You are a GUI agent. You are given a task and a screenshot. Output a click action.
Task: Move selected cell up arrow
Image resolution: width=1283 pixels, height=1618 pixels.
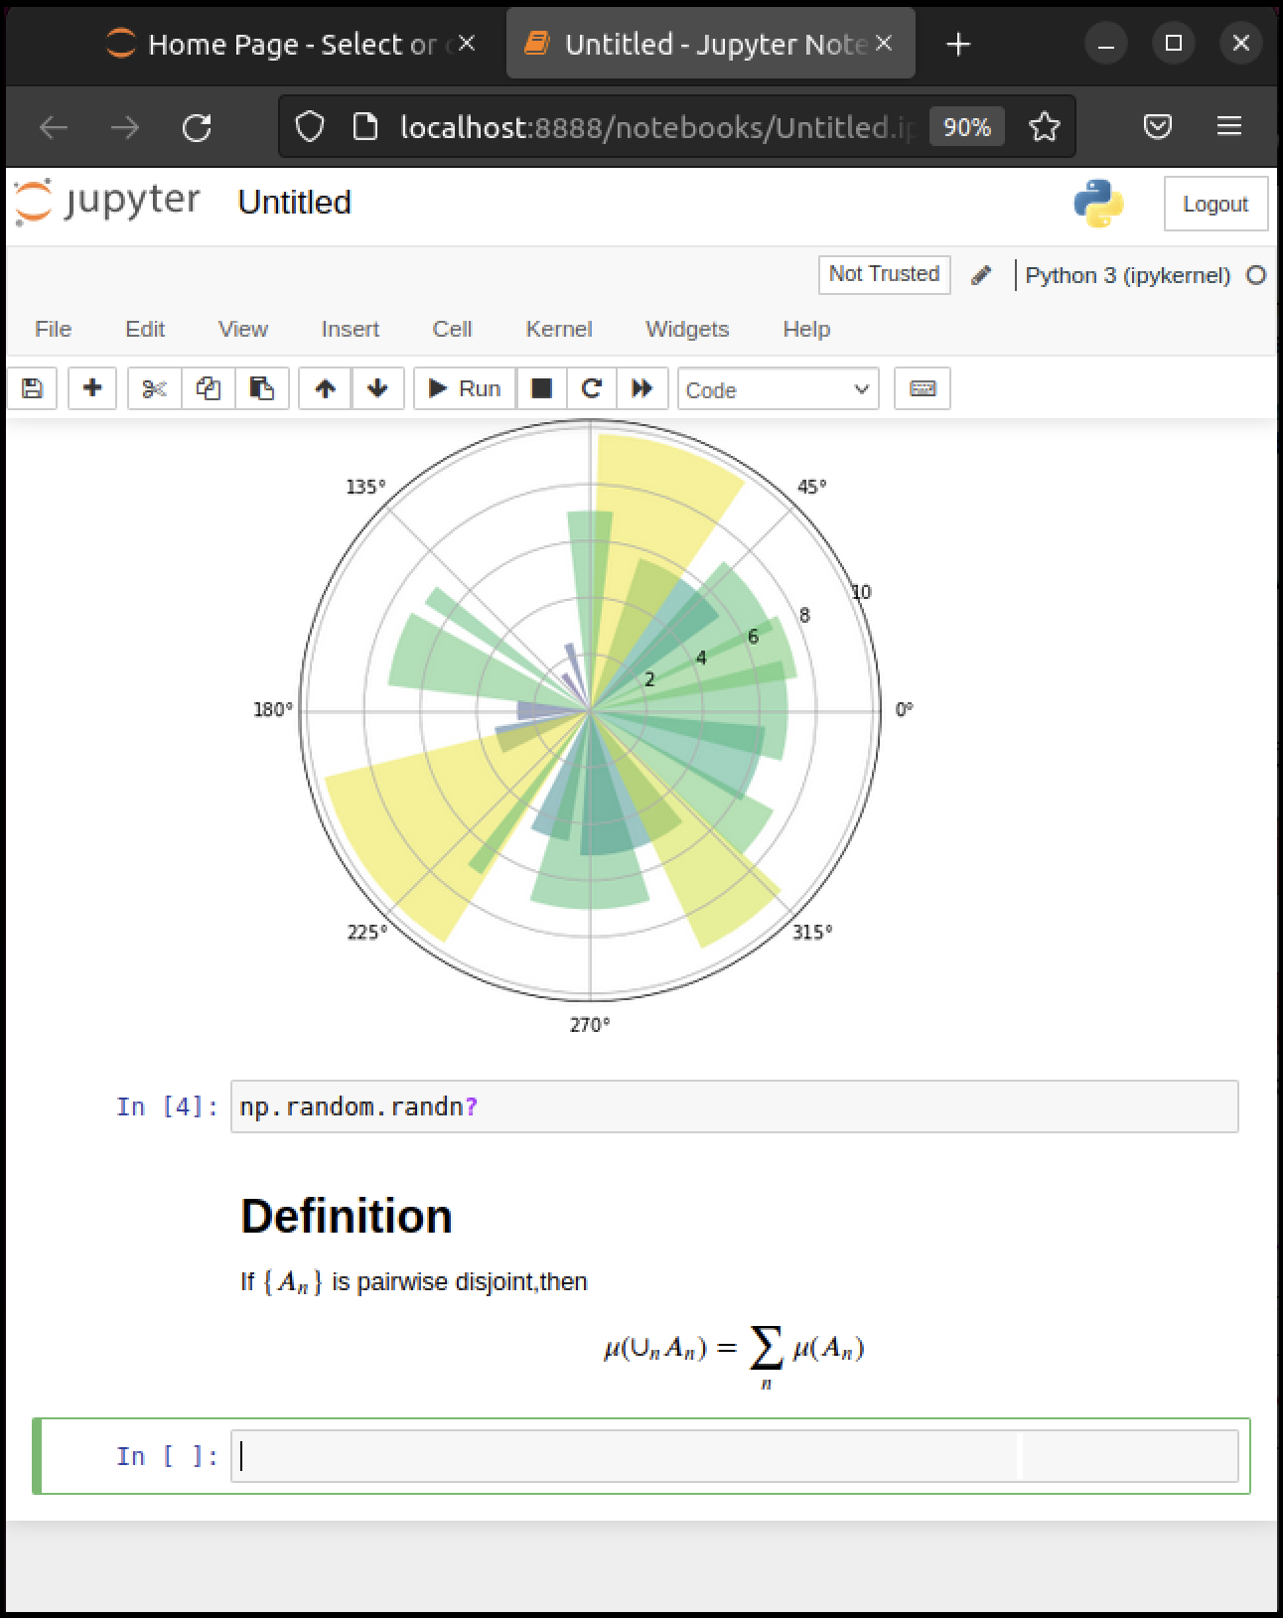click(x=325, y=388)
